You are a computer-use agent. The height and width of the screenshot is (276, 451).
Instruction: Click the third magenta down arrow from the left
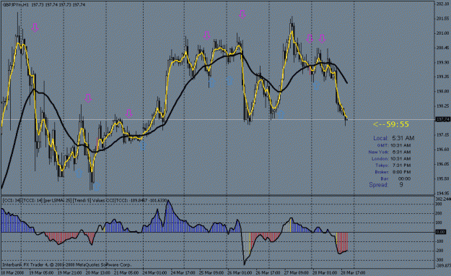(129, 114)
